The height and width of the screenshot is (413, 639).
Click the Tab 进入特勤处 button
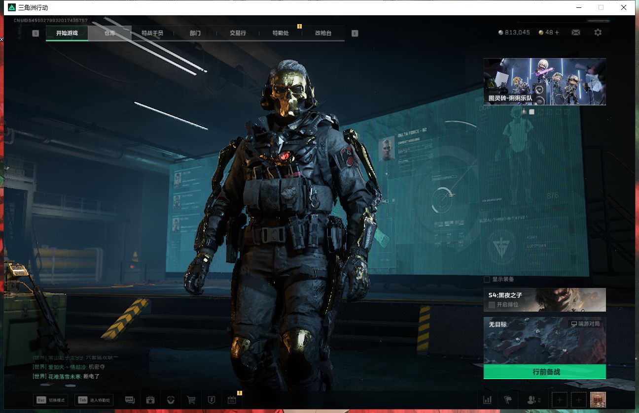[x=94, y=400]
